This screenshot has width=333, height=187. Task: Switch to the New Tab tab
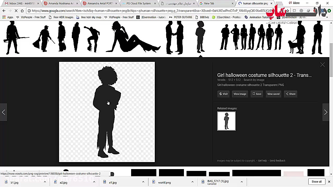click(216, 3)
